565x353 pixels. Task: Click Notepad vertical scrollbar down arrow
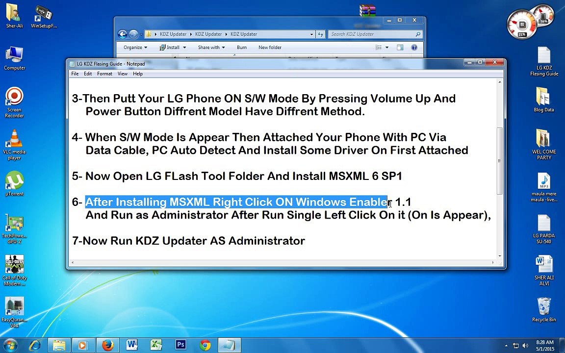[x=500, y=256]
